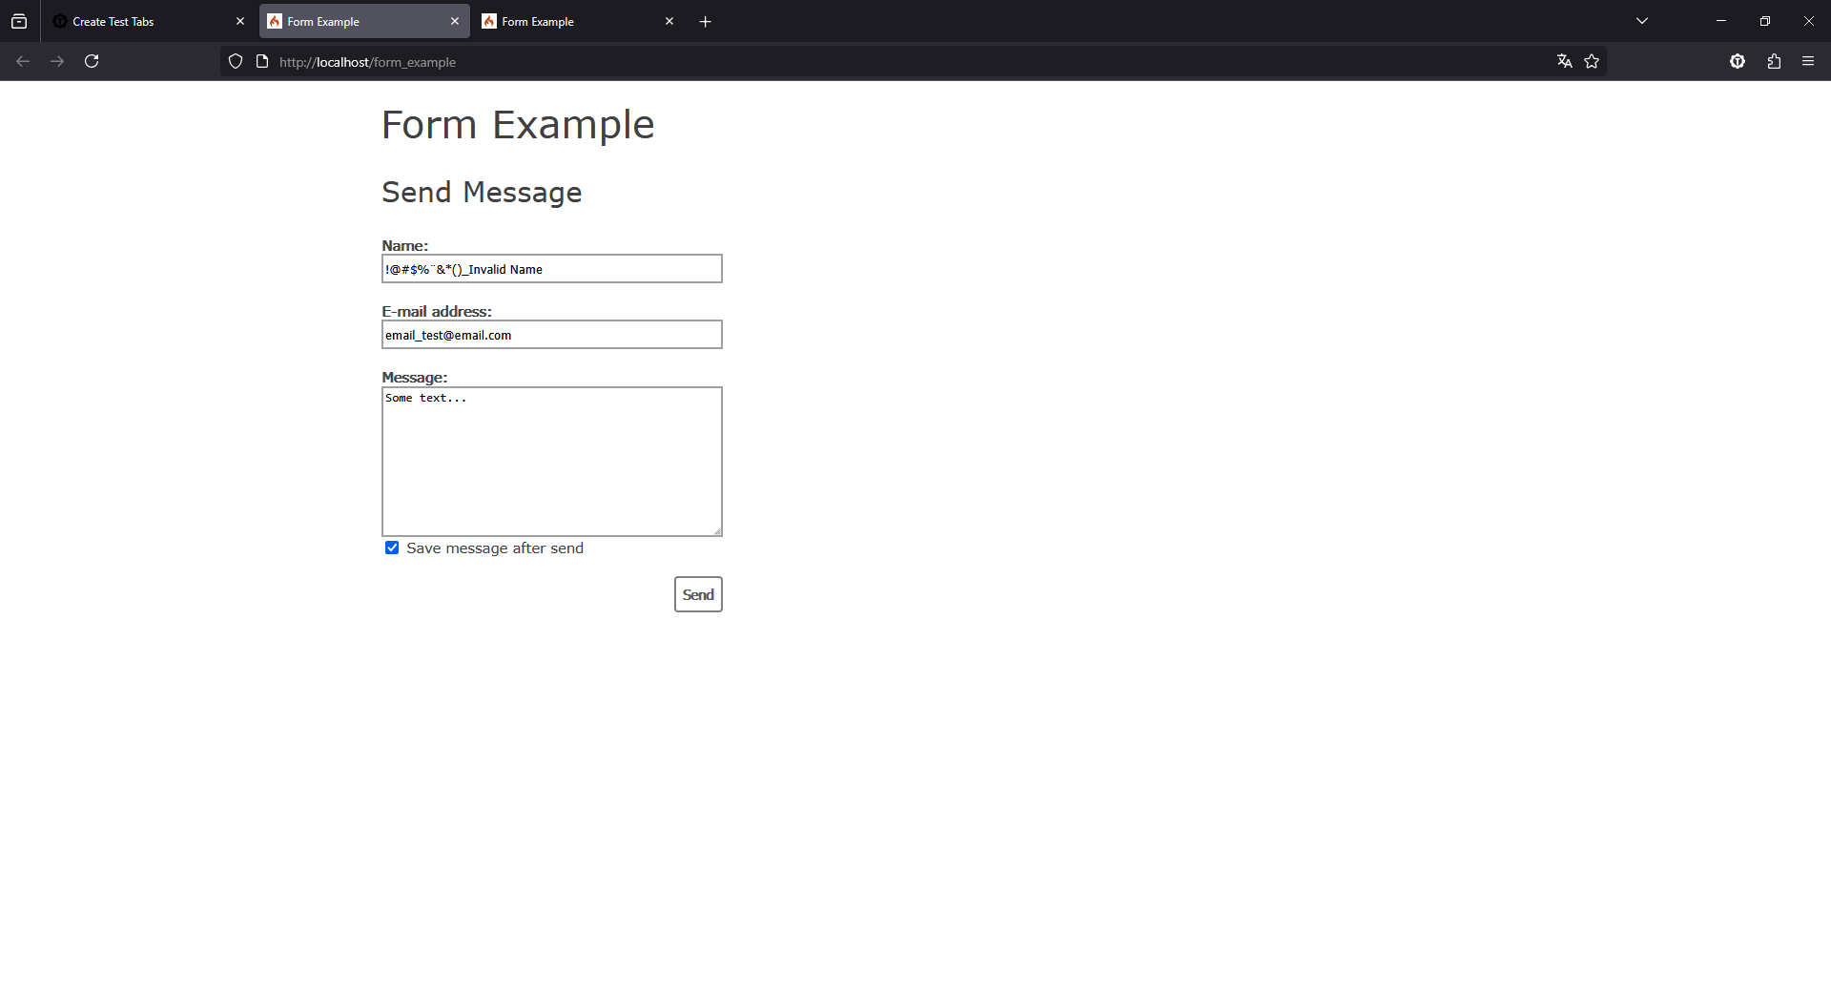Open the extensions puzzle icon
Viewport: 1831px width, 992px height.
point(1774,61)
